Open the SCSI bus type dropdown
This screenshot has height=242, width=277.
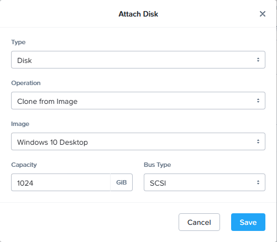coord(205,182)
